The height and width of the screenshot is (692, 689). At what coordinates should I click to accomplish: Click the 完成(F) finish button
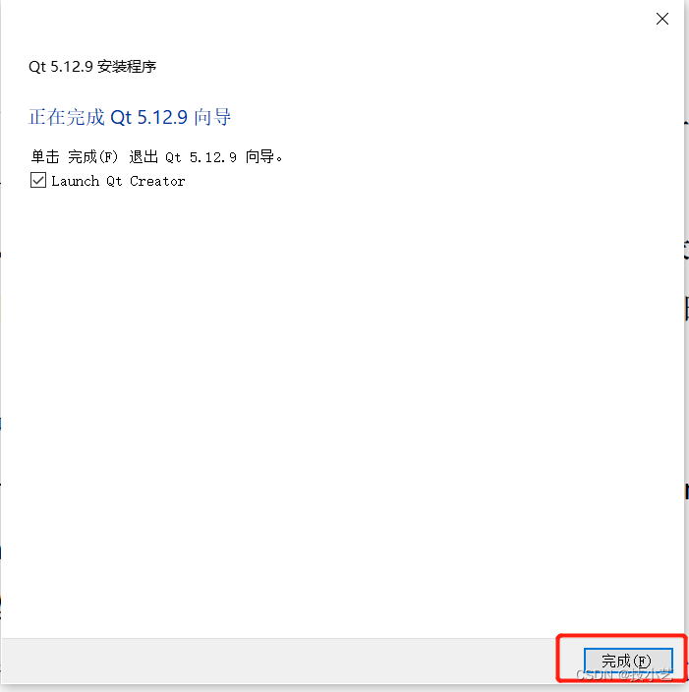coord(628,661)
